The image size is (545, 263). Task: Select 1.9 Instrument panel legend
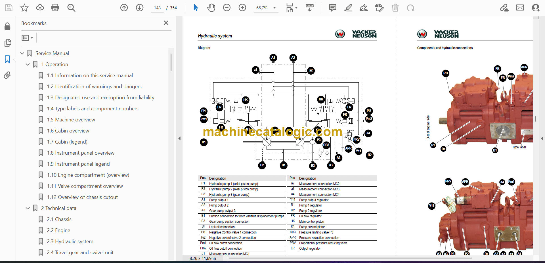[x=78, y=164]
